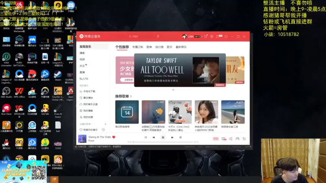Viewport: 326px width, 183px height.
Task: Open Riot Client desktop shortcut
Action: 6,109
